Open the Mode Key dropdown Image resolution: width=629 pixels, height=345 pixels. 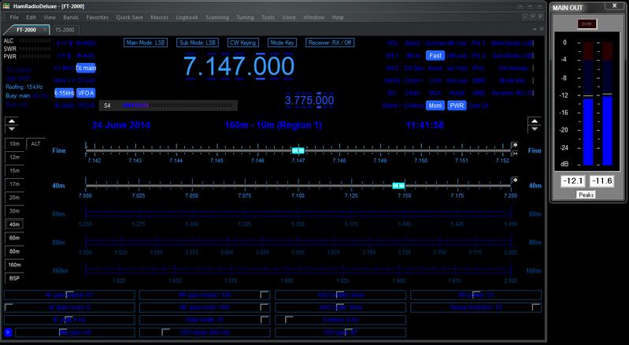coord(282,43)
